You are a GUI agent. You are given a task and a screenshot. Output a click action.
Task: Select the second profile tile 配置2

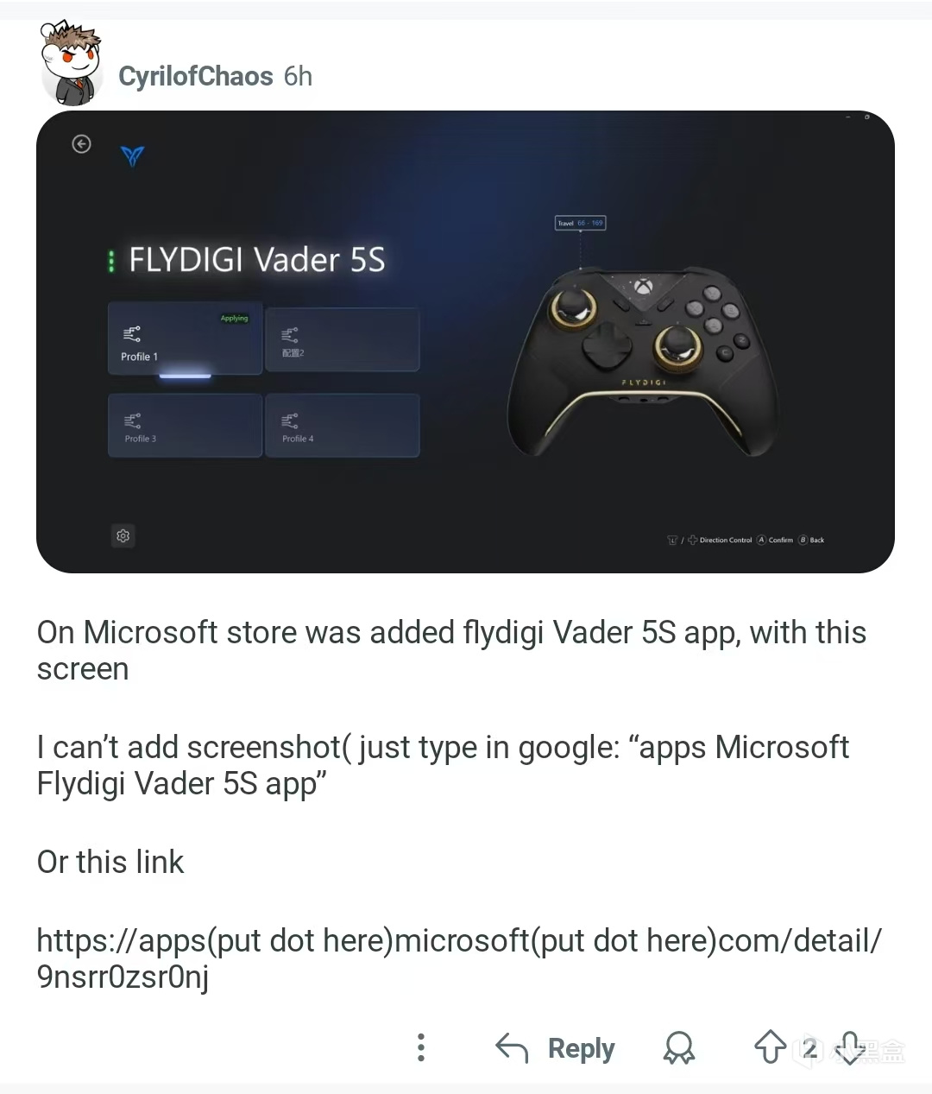point(343,339)
